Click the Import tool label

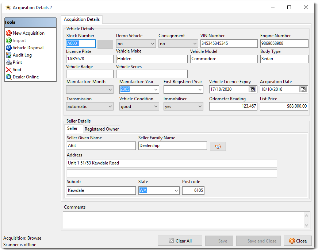pos(19,40)
